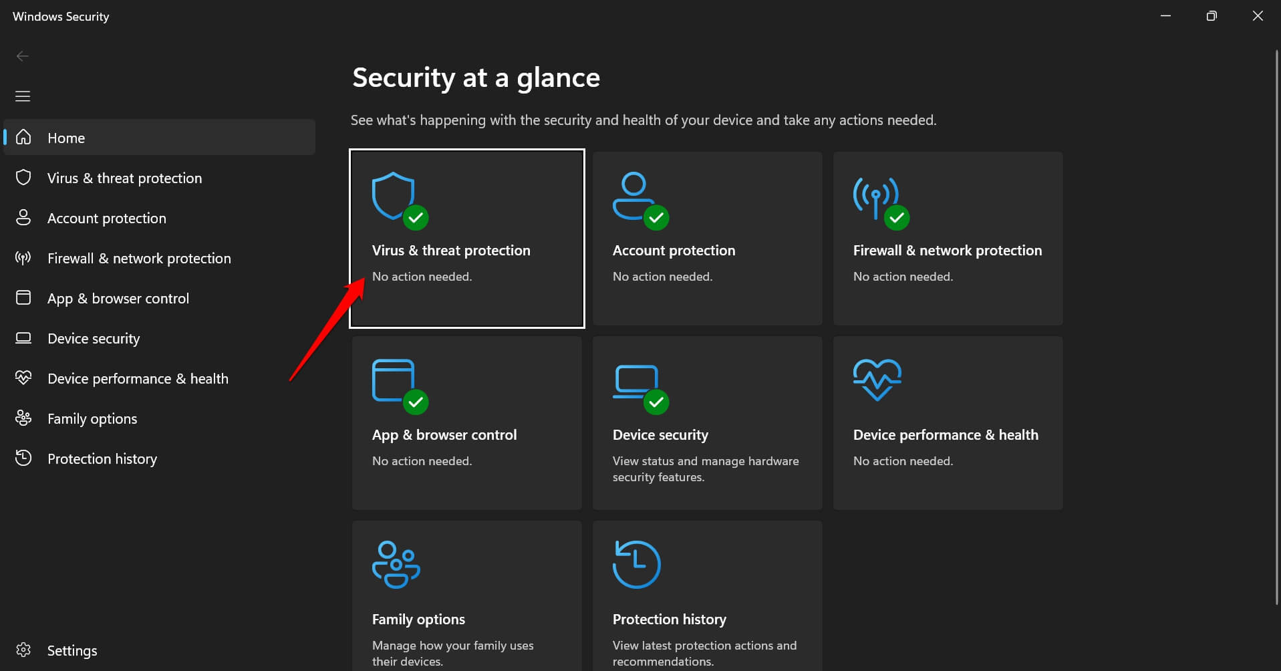The height and width of the screenshot is (671, 1281).
Task: Open Firewall & network protection sidebar item
Action: tap(159, 258)
